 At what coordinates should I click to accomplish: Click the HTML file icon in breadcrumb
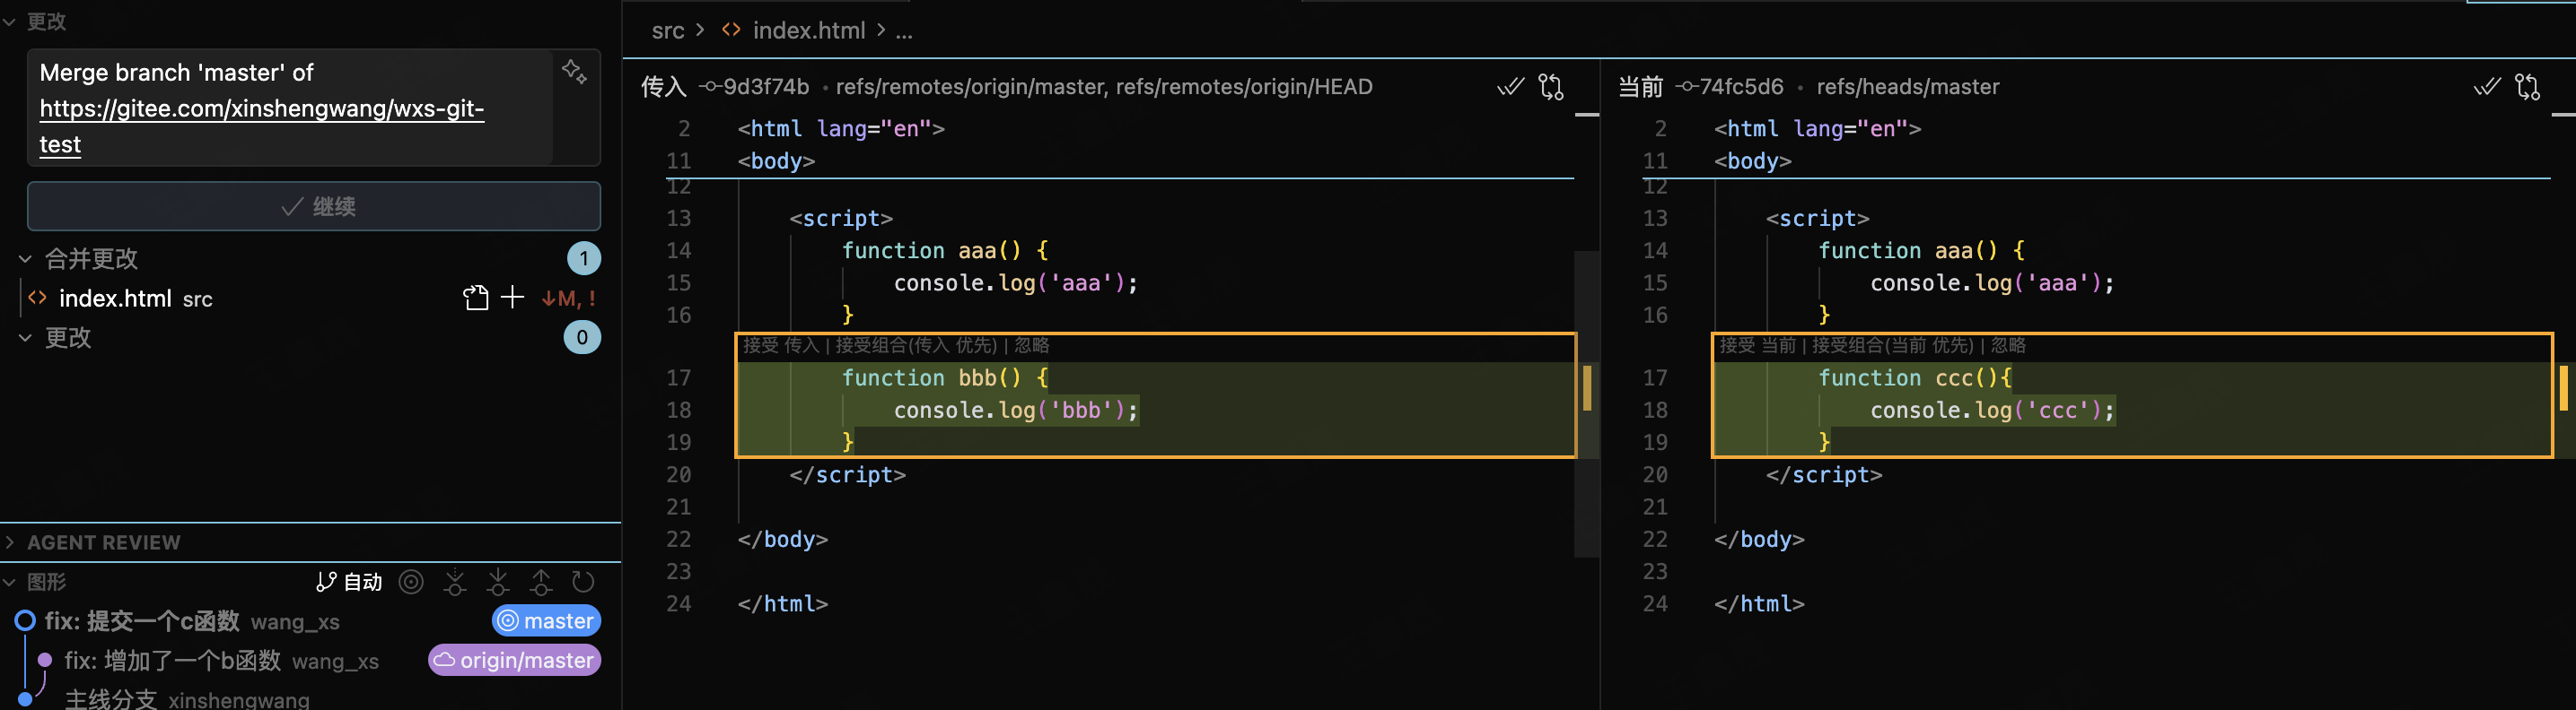(x=731, y=30)
